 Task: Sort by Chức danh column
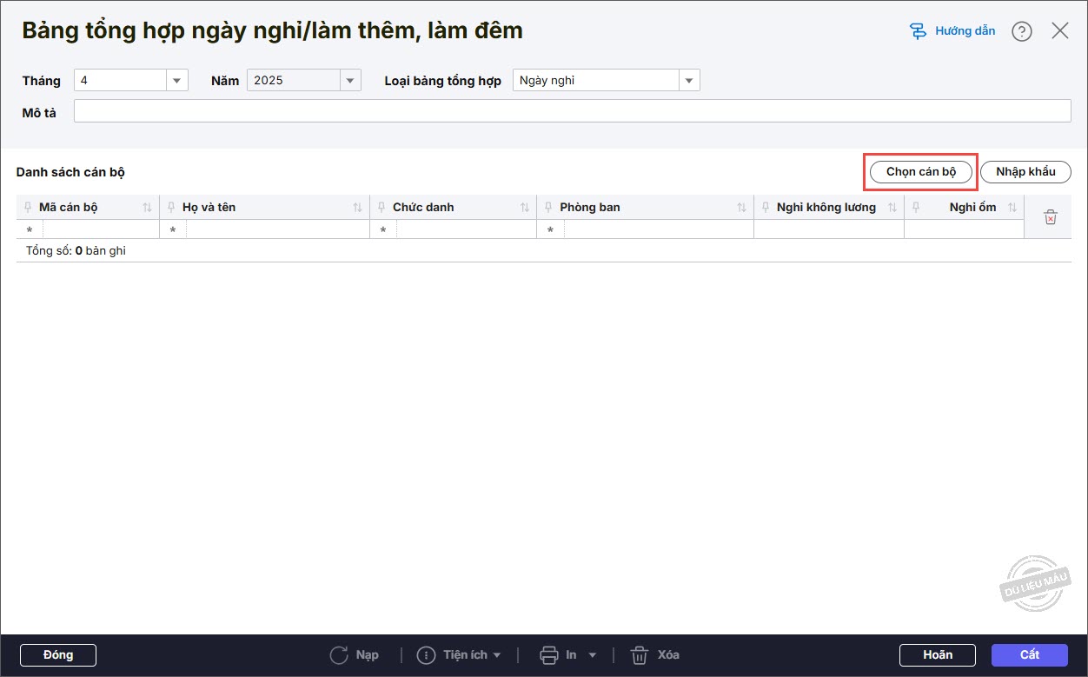(525, 208)
